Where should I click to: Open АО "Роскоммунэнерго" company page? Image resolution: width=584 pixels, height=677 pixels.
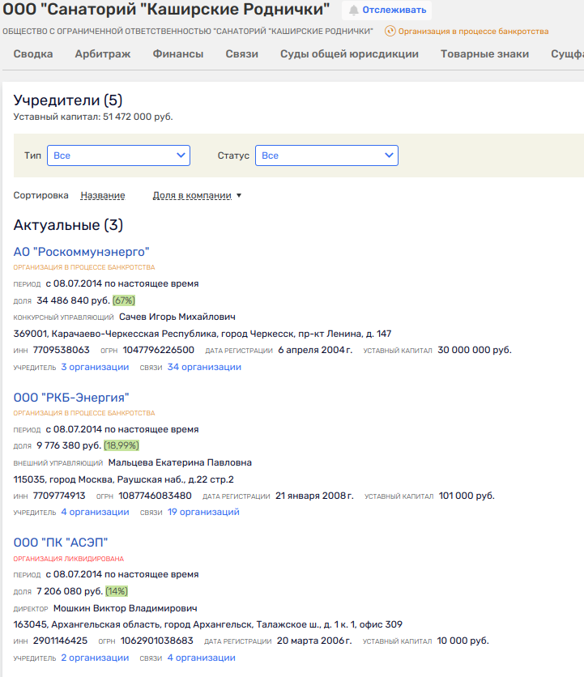(81, 252)
